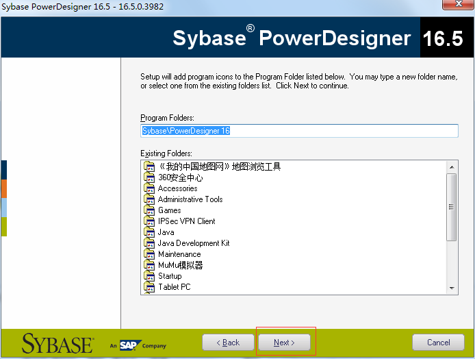Image resolution: width=475 pixels, height=359 pixels.
Task: Select Administrative Tools in the folder list
Action: click(190, 199)
